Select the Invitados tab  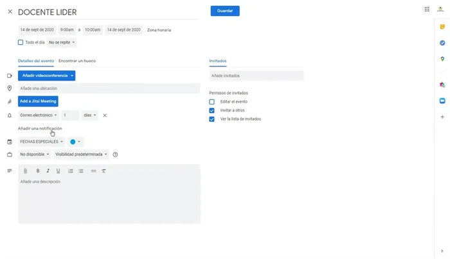coord(218,61)
